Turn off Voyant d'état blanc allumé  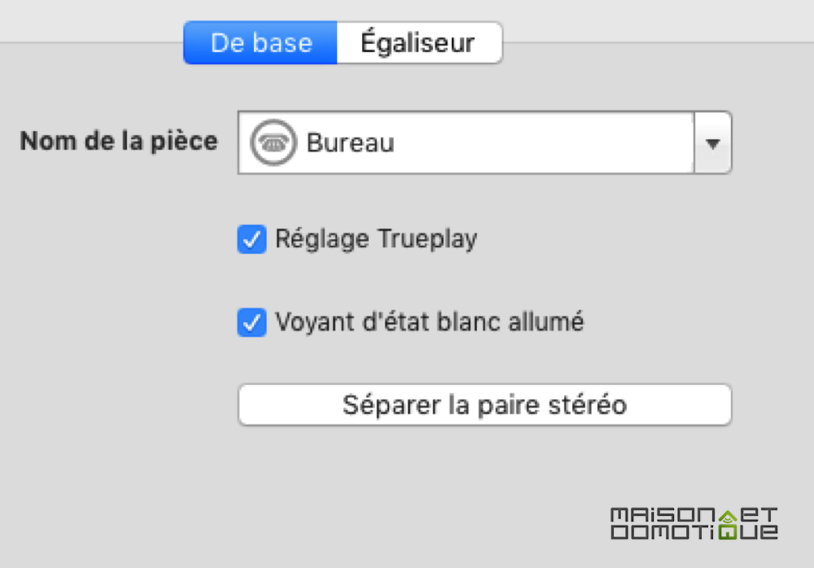pyautogui.click(x=252, y=322)
